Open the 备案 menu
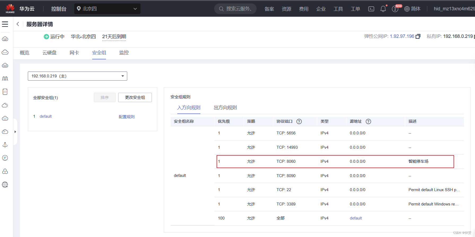This screenshot has width=475, height=237. coord(269,9)
